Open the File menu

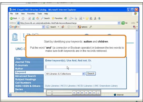tap(11, 14)
